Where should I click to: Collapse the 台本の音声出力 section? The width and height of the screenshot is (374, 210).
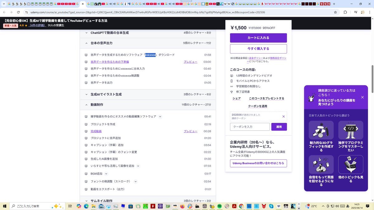tap(148, 43)
